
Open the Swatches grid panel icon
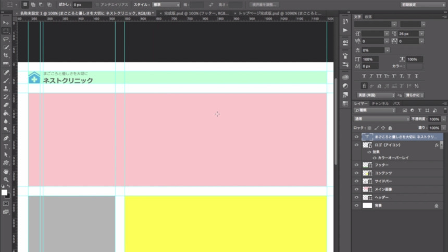[x=345, y=103]
